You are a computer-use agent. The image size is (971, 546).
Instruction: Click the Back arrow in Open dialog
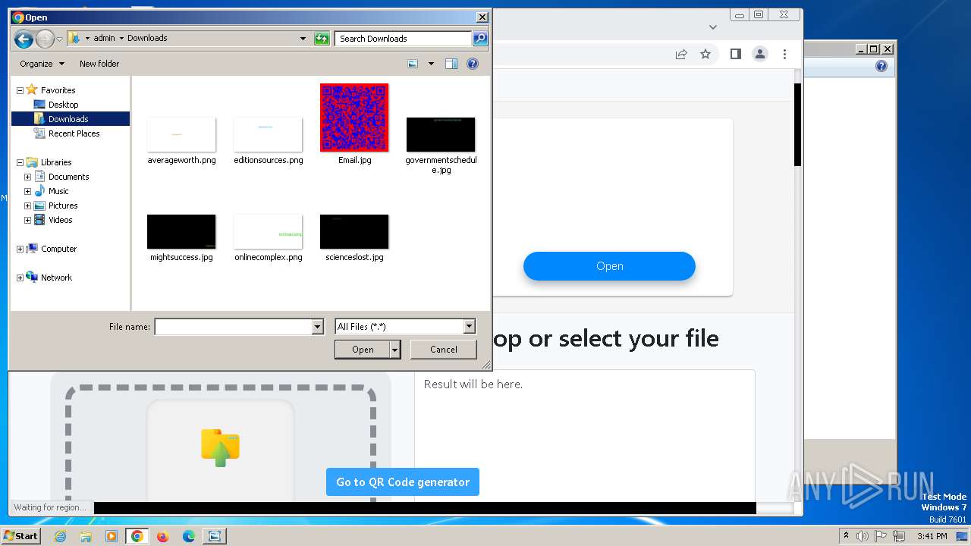pos(24,39)
